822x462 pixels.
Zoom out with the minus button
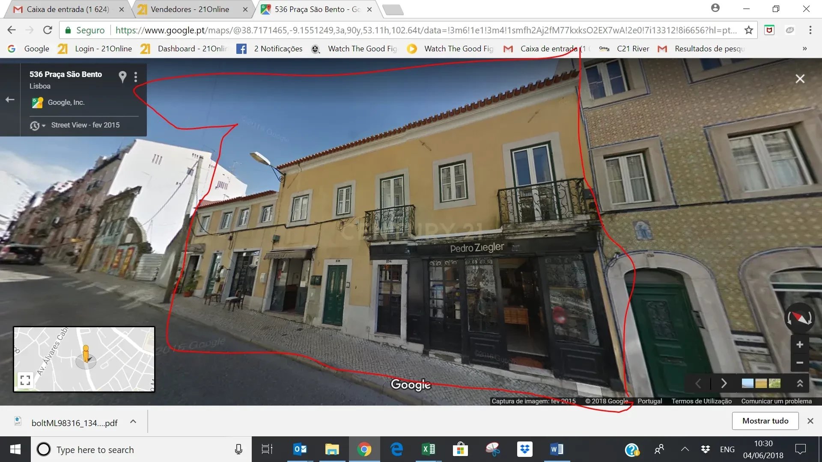[x=799, y=363]
